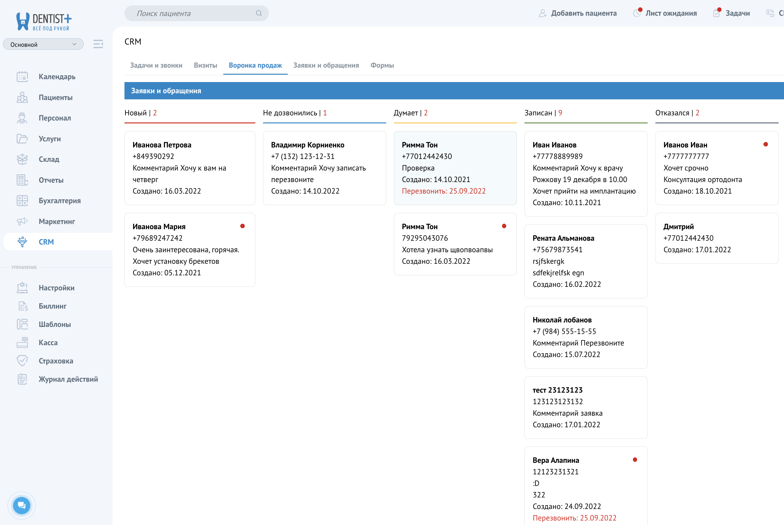Click the Patients sidebar icon
This screenshot has width=784, height=525.
pos(22,97)
